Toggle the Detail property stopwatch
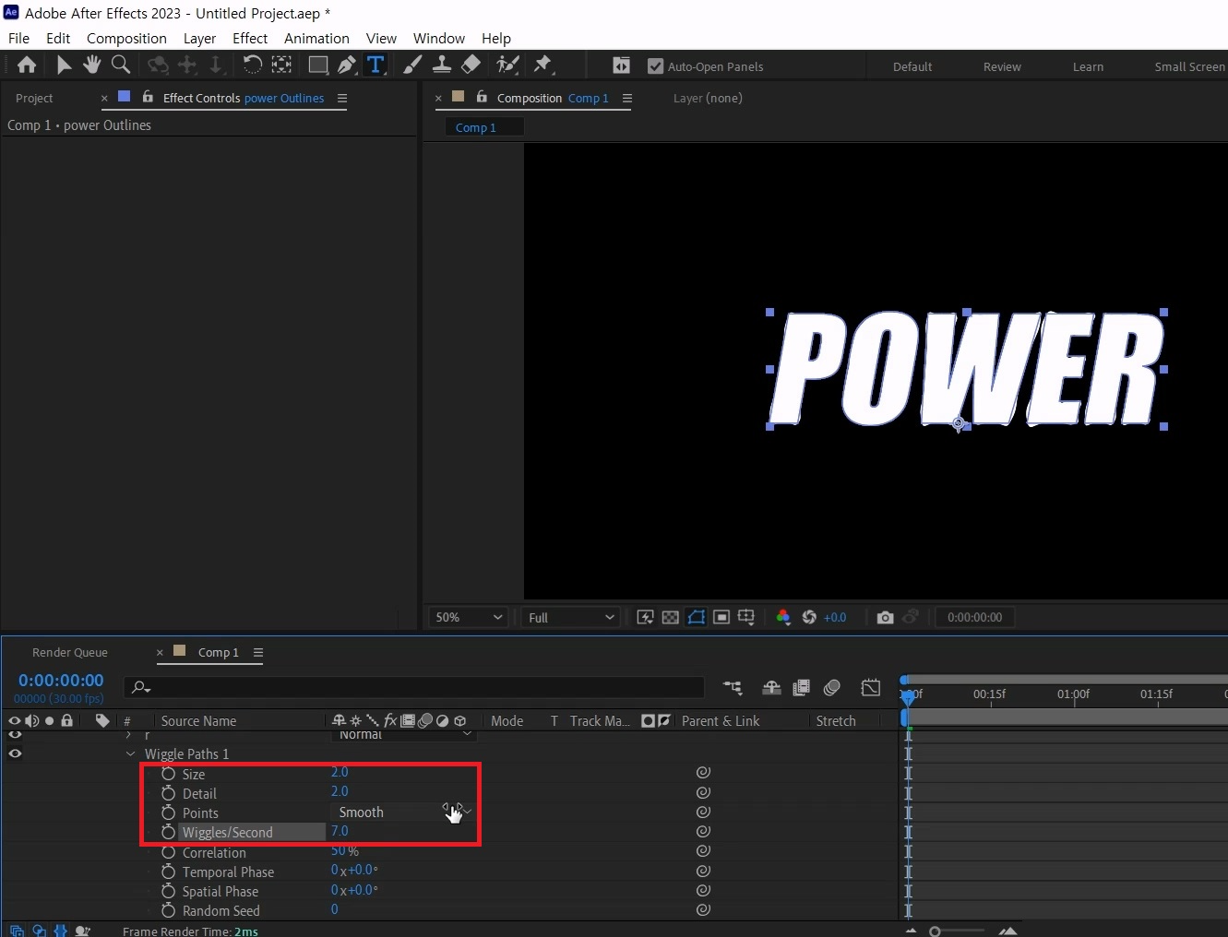 pyautogui.click(x=168, y=793)
